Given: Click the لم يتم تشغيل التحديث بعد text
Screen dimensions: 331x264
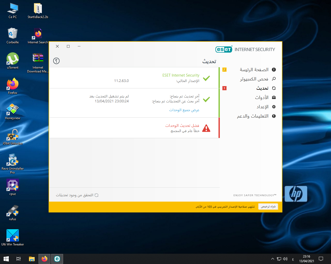Looking at the screenshot, I should pos(109,96).
